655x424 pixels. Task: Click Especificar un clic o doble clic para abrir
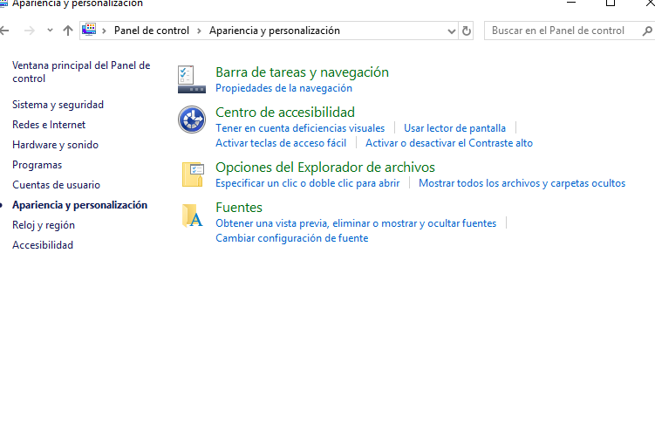(308, 183)
